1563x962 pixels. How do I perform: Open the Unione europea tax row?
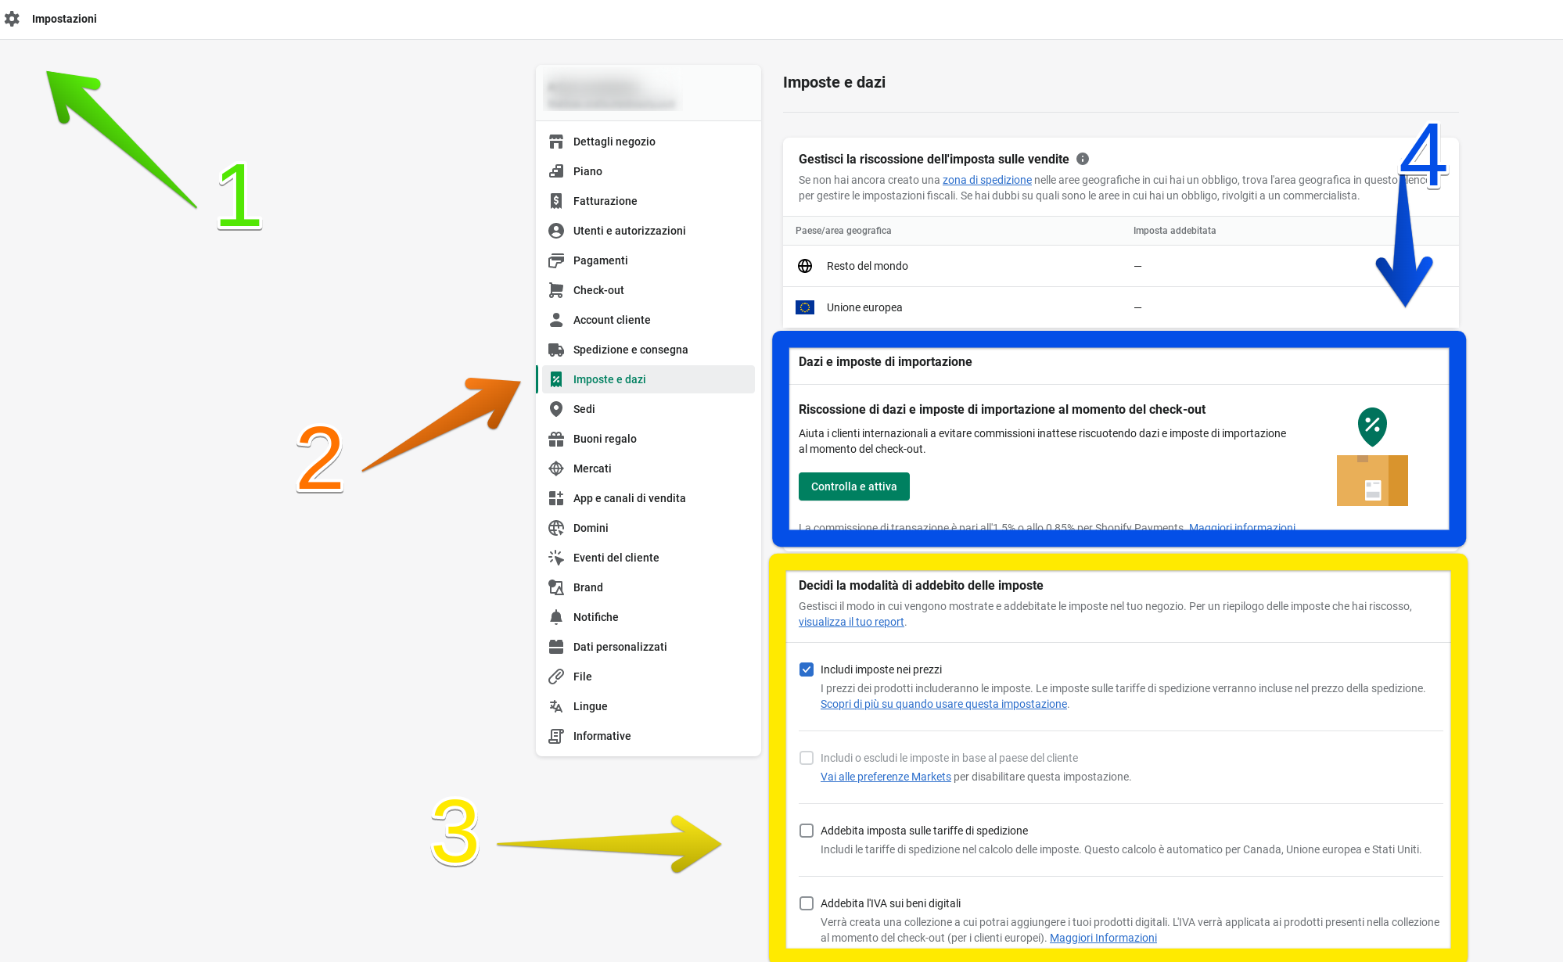864,307
